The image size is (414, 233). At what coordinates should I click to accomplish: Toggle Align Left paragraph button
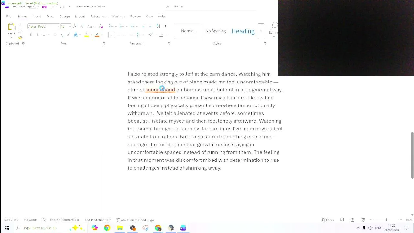(111, 35)
